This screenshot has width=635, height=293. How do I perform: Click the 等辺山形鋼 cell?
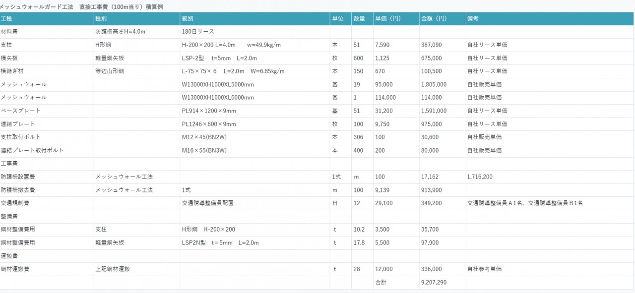coord(110,71)
